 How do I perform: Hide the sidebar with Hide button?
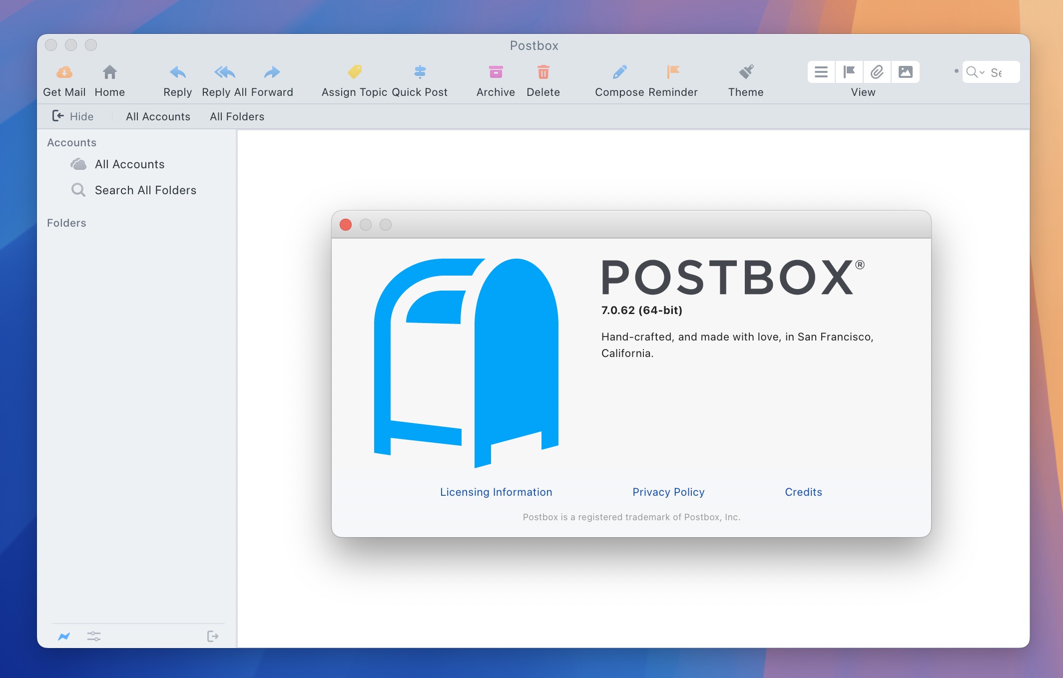pos(73,116)
